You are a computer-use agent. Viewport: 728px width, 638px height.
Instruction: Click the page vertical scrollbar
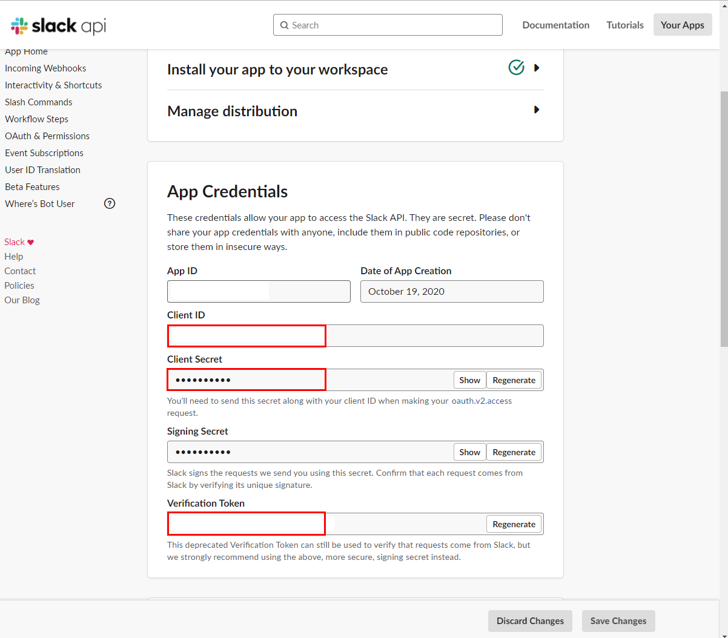pyautogui.click(x=724, y=218)
